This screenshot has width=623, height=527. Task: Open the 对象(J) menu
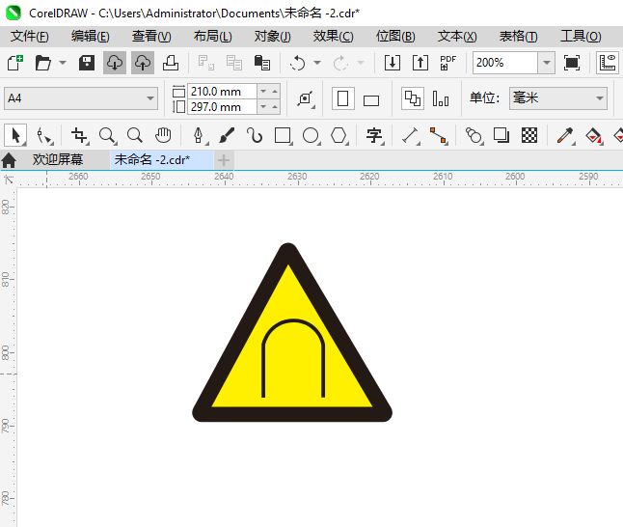[273, 36]
